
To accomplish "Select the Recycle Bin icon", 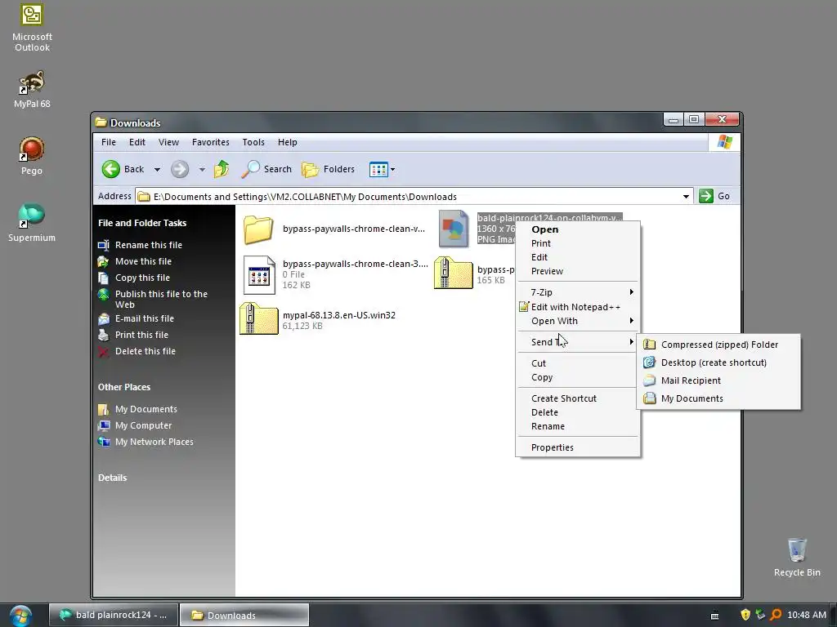I will pos(797,557).
